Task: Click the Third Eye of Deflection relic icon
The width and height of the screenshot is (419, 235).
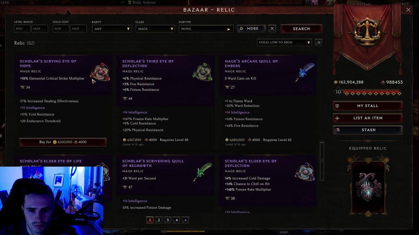Action: pyautogui.click(x=202, y=72)
